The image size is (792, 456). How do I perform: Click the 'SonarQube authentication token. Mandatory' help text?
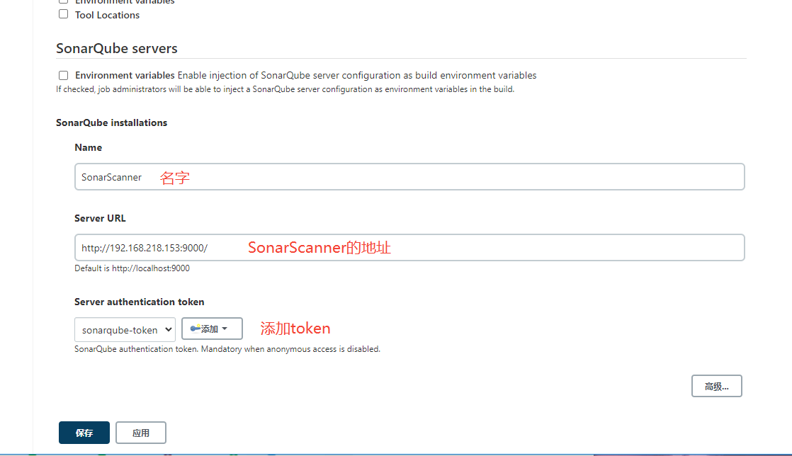click(x=227, y=349)
